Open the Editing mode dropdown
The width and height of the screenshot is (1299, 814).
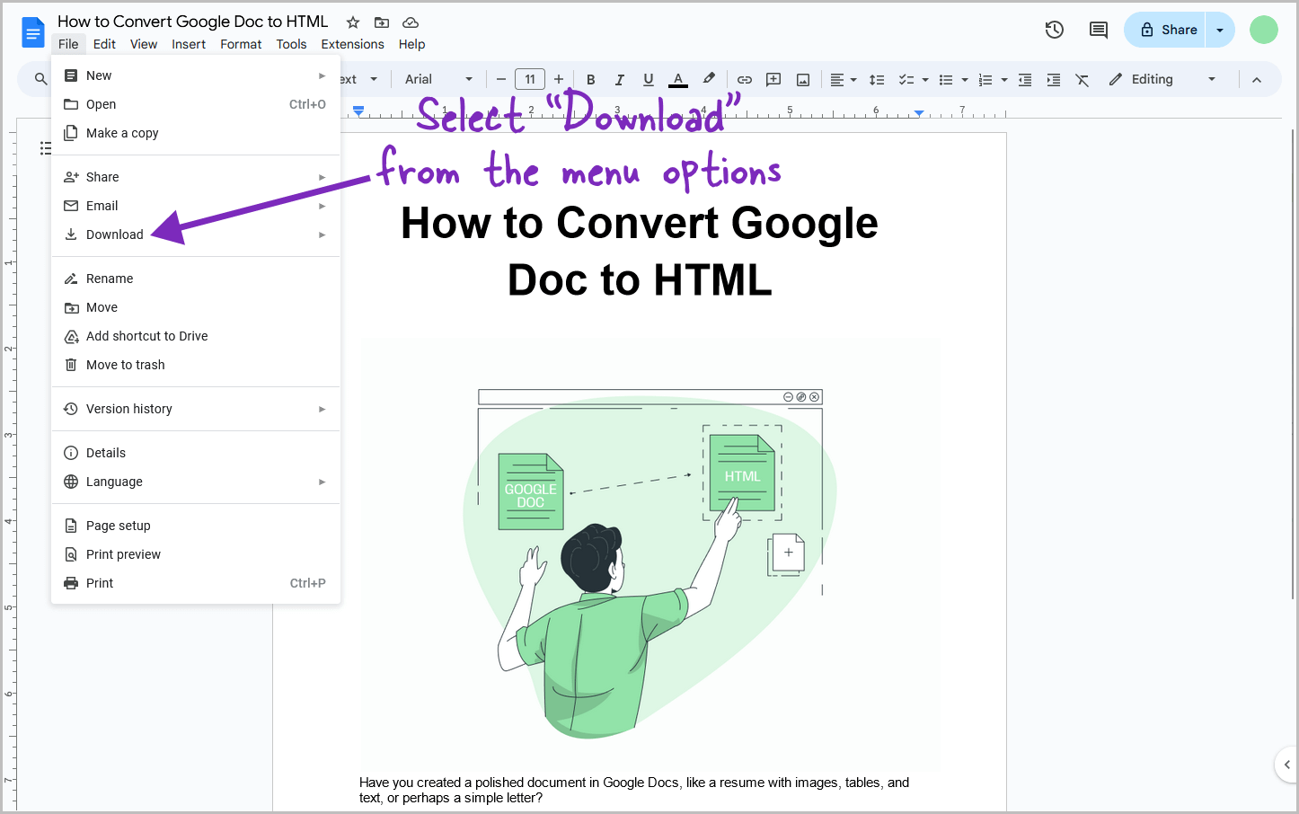(1162, 79)
